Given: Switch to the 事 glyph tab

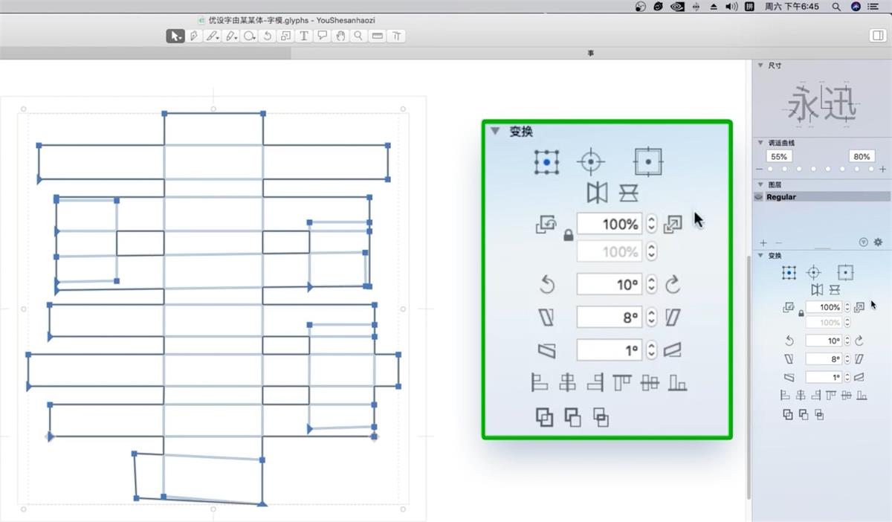Looking at the screenshot, I should (x=591, y=54).
